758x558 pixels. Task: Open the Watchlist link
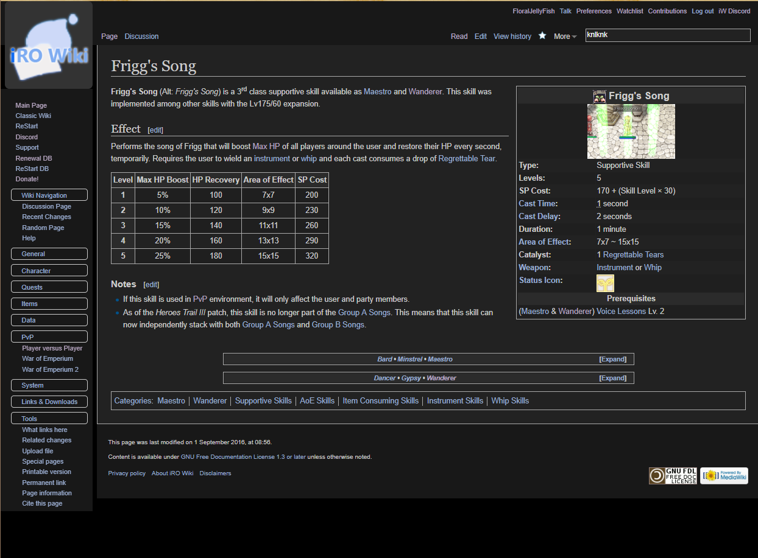(630, 11)
